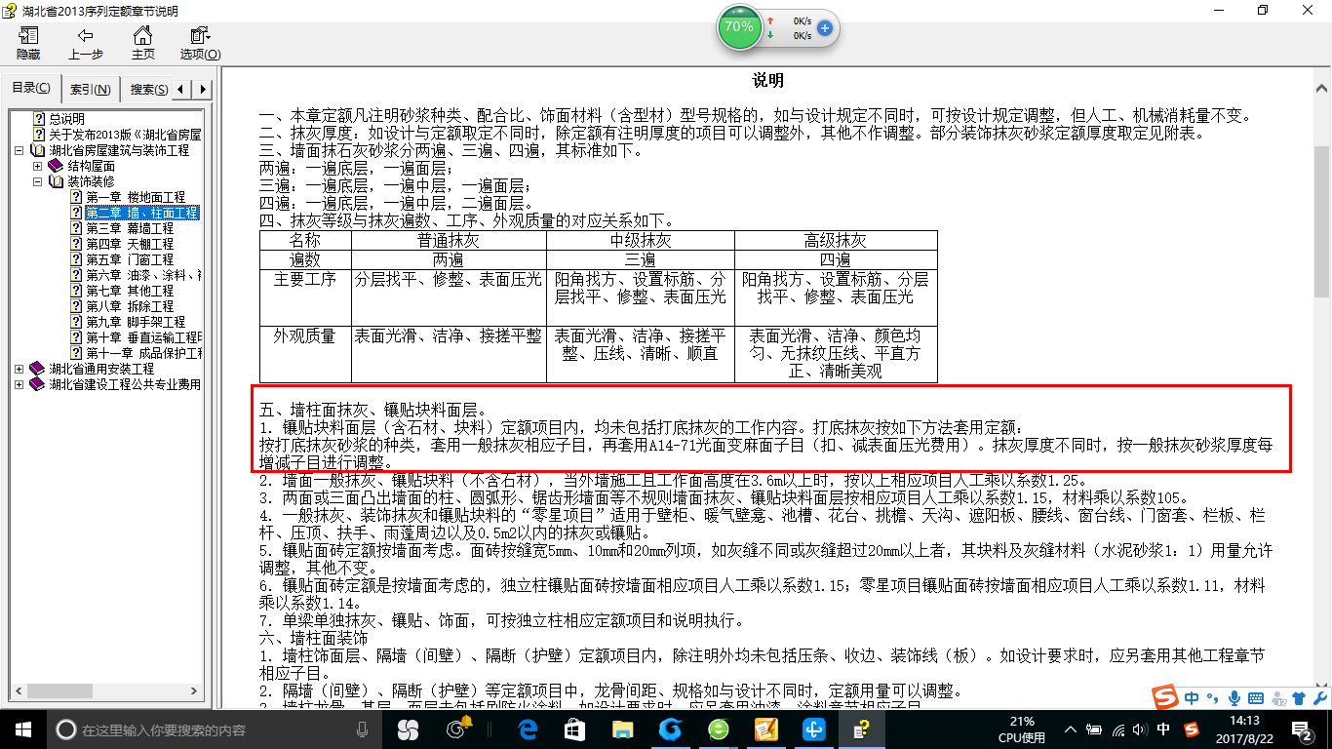
Task: Click the network Wi-Fi tray icon
Action: coord(1117,729)
